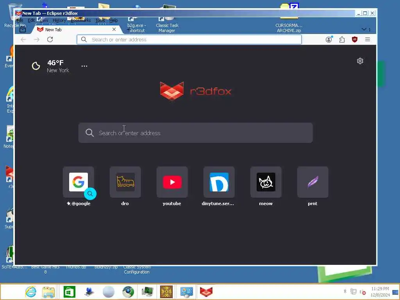
Task: Open the dinytune.ser... shortcut tile
Action: 219,182
